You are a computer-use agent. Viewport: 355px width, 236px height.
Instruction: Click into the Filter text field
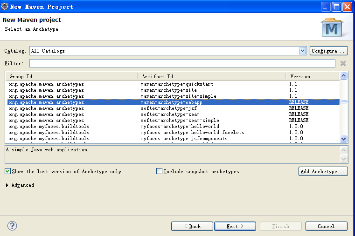(x=182, y=63)
